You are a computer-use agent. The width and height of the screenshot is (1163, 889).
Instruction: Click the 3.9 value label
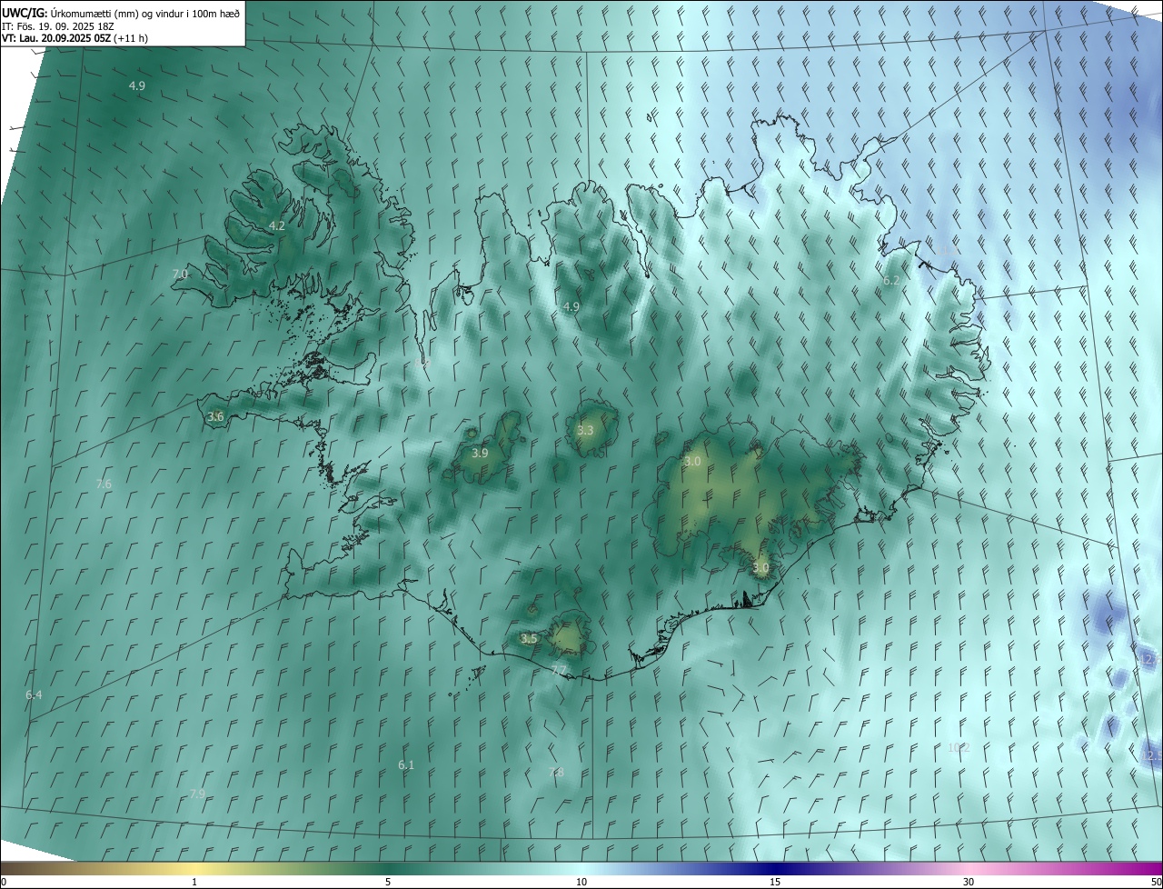pyautogui.click(x=480, y=453)
